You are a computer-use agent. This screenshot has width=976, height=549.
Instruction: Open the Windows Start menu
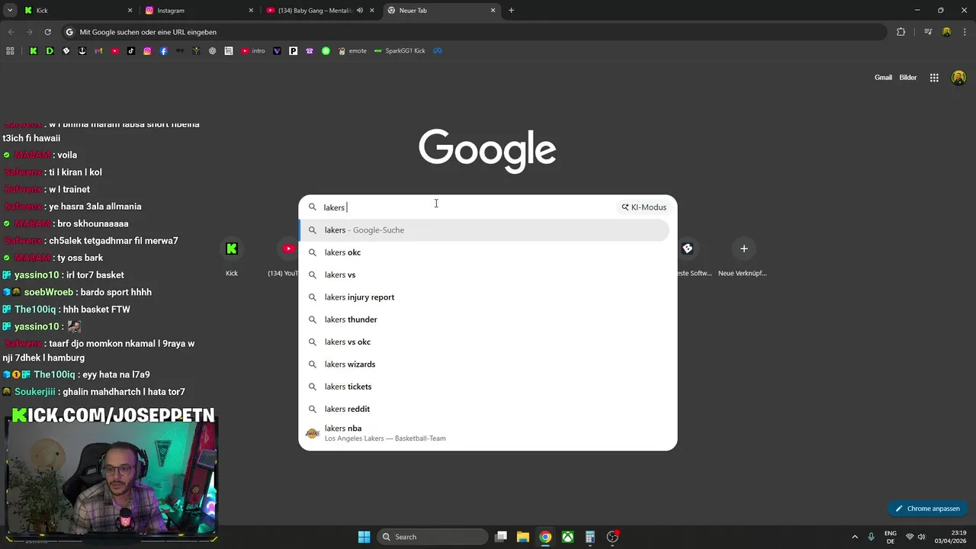(x=364, y=537)
